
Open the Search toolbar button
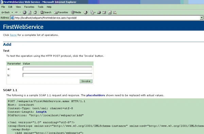click(46, 12)
